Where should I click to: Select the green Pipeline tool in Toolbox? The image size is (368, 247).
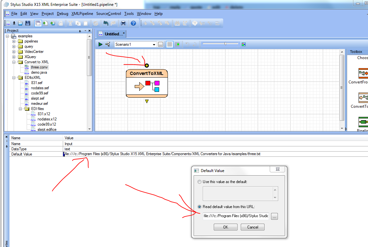[363, 124]
